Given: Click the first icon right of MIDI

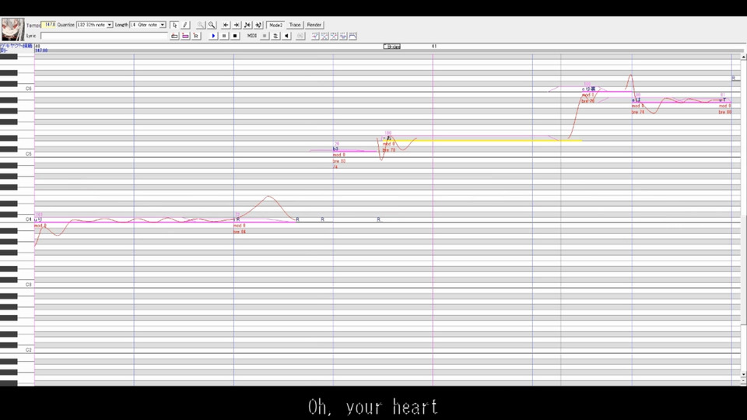Looking at the screenshot, I should coord(265,36).
